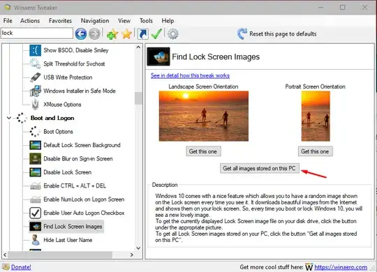Image resolution: width=377 pixels, height=272 pixels.
Task: Click the USB Write Protection drive icon
Action: (x=36, y=77)
